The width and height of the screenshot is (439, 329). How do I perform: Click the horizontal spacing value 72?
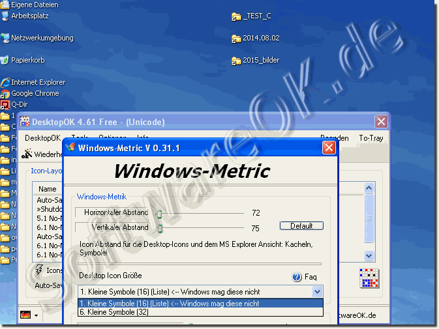(x=256, y=213)
